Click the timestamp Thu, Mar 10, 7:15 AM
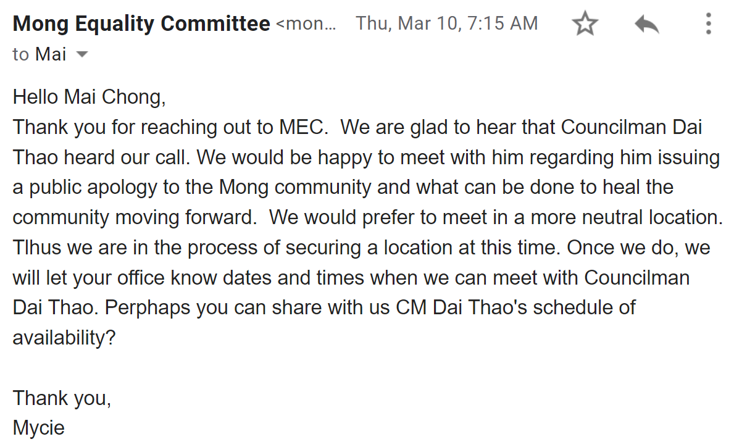The width and height of the screenshot is (734, 447). [446, 24]
